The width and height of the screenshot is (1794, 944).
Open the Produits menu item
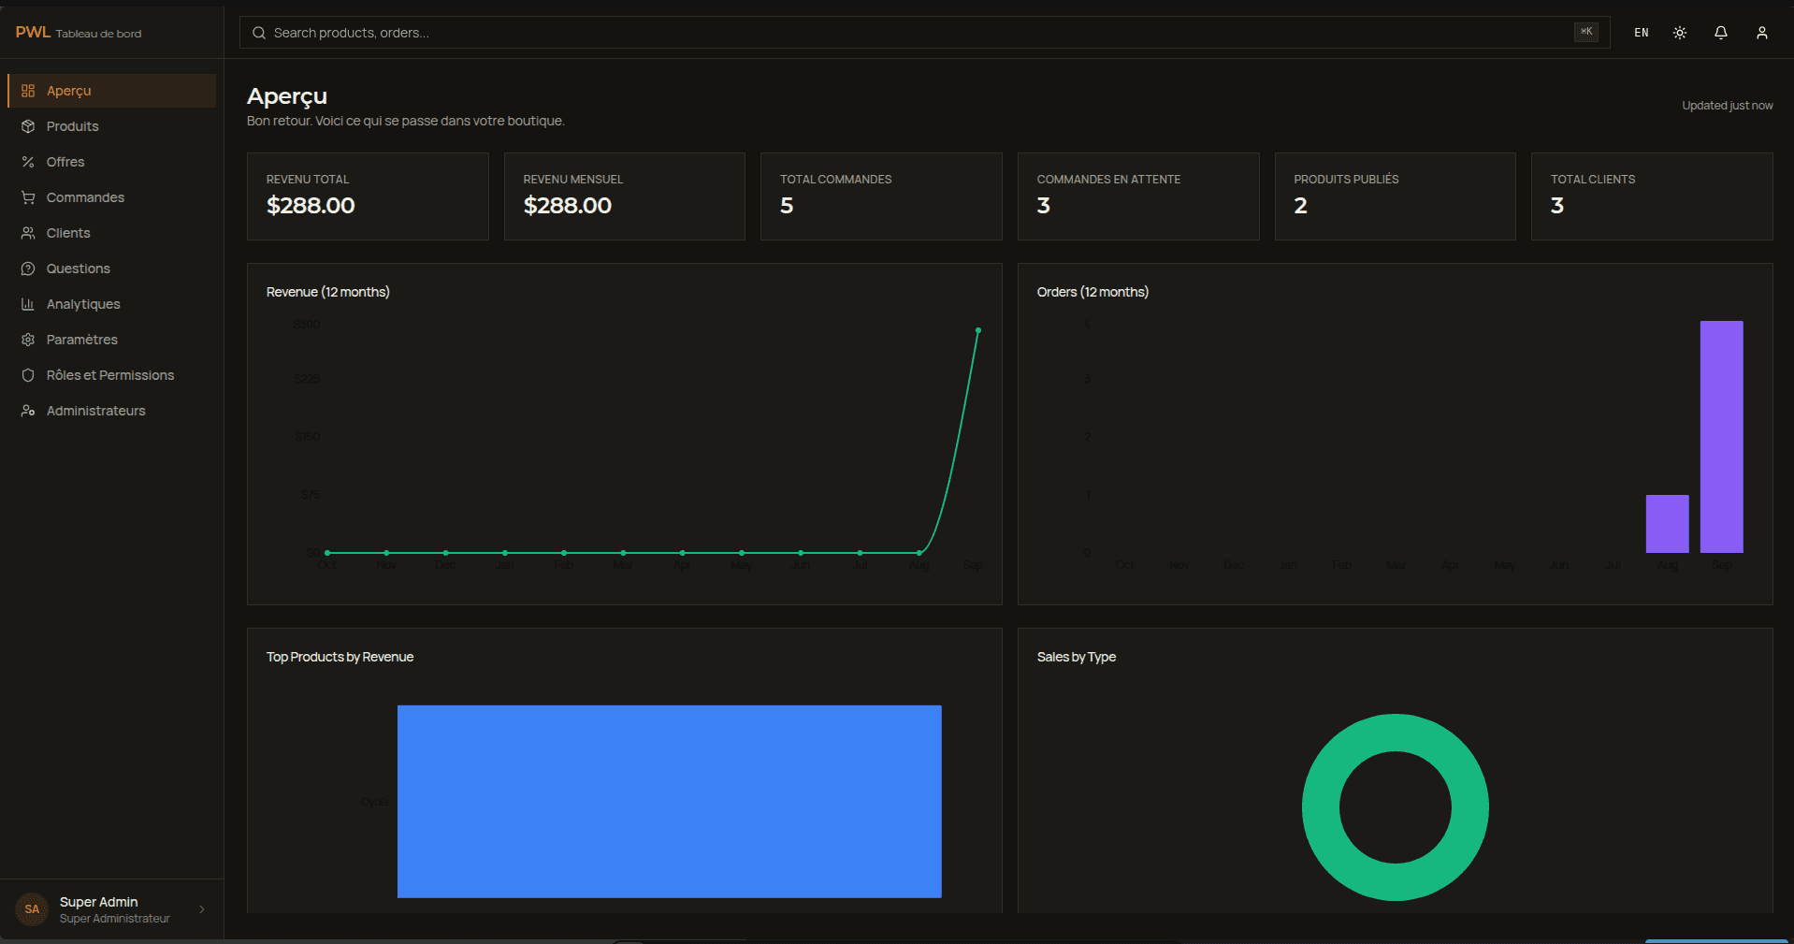point(111,126)
